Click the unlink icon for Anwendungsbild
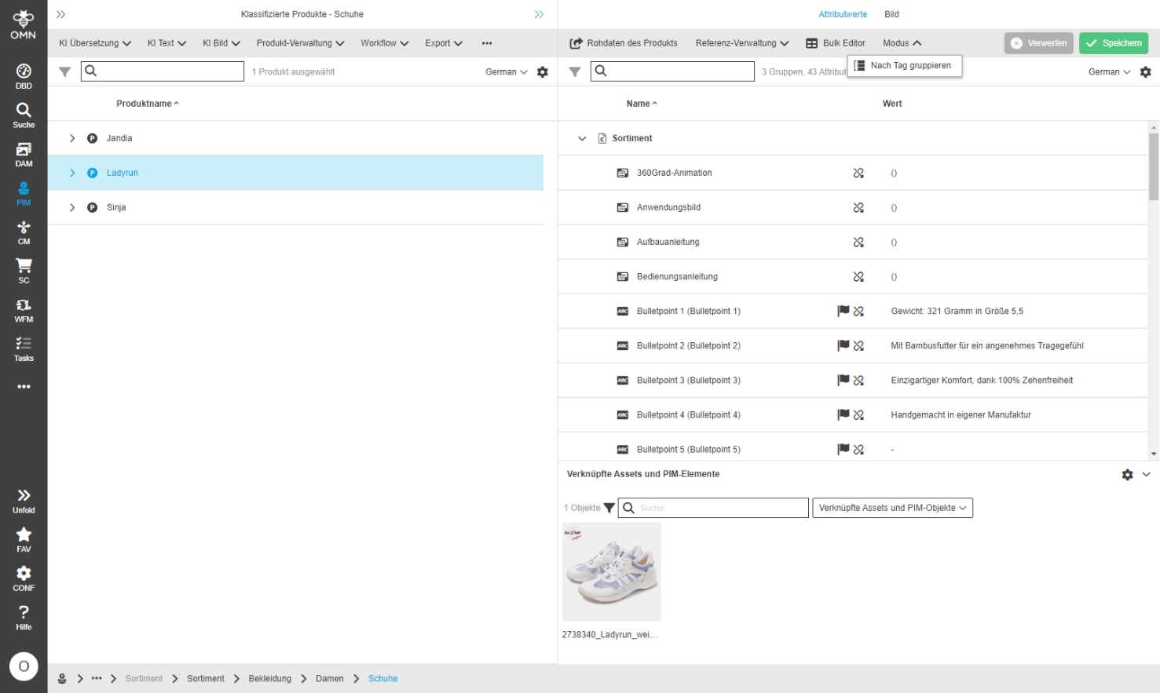Image resolution: width=1160 pixels, height=693 pixels. click(x=858, y=207)
